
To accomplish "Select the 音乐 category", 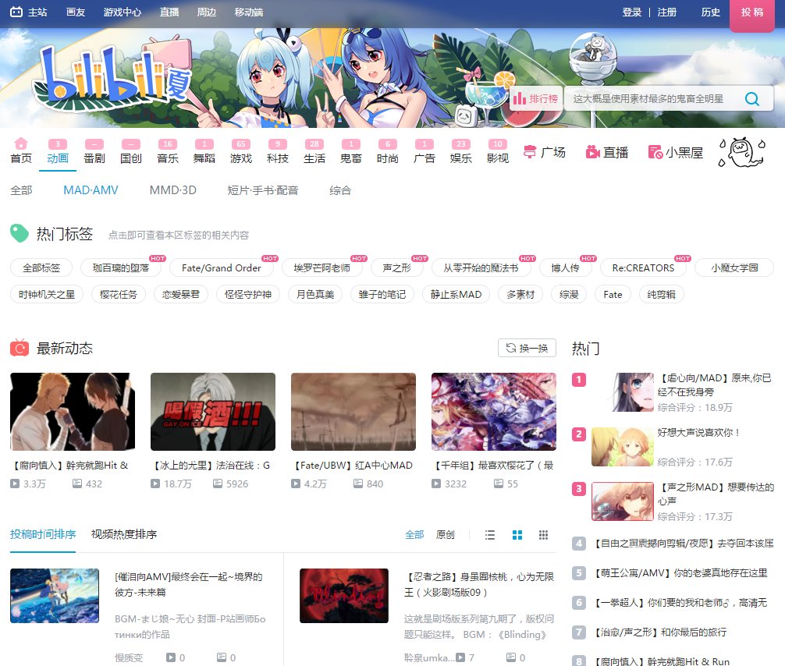I will point(168,152).
